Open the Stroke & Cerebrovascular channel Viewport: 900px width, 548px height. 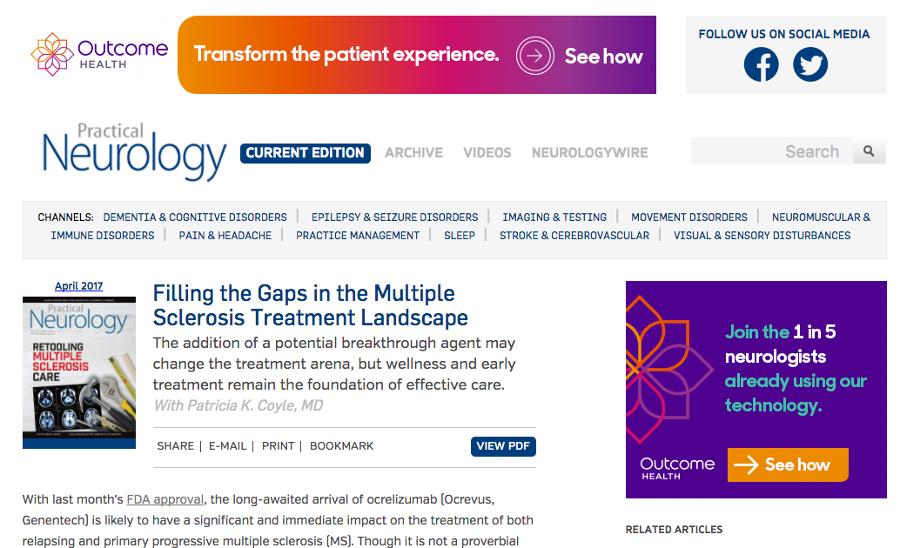point(574,236)
